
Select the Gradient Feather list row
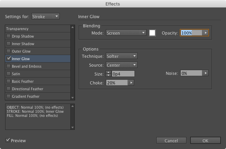click(38, 96)
